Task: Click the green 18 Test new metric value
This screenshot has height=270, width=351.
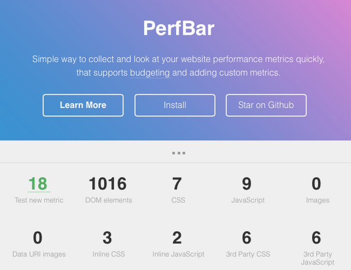Action: tap(38, 184)
